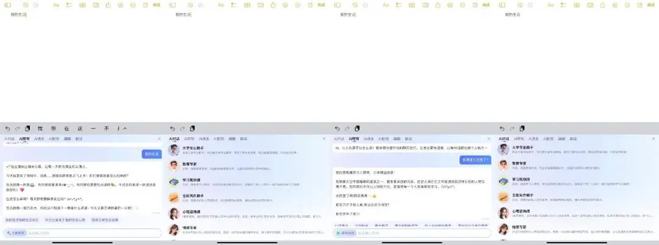The image size is (659, 245).
Task: Close the AI panel in leftmost screen
Action: point(159,139)
